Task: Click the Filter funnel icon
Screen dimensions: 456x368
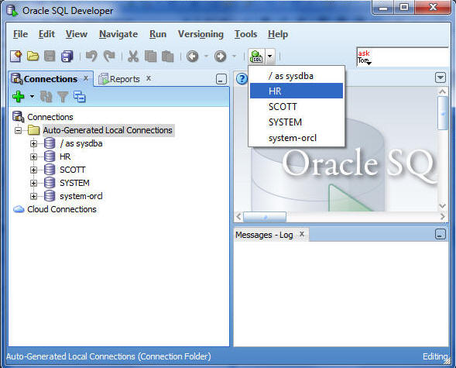Action: point(63,97)
